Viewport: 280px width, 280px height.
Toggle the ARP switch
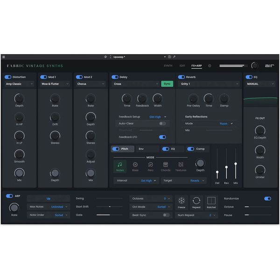pyautogui.click(x=9, y=196)
